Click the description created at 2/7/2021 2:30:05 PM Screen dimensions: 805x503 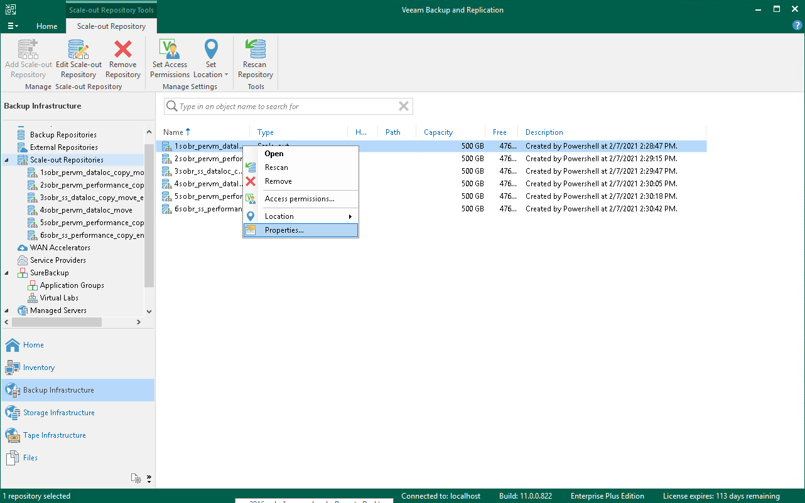(602, 184)
